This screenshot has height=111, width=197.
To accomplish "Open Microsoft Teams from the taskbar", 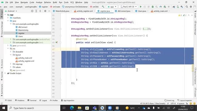I will (x=94, y=108).
